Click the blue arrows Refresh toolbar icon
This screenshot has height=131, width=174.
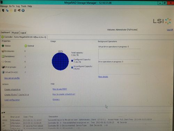(7, 10)
